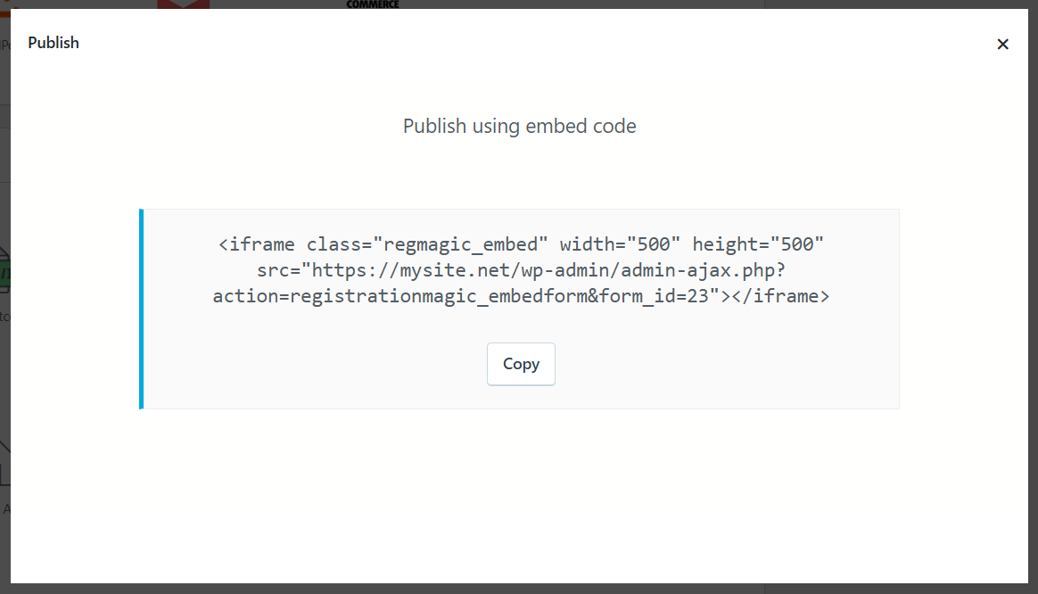Click the WooCommerce logo behind the dialog
This screenshot has width=1038, height=594.
pos(373,4)
